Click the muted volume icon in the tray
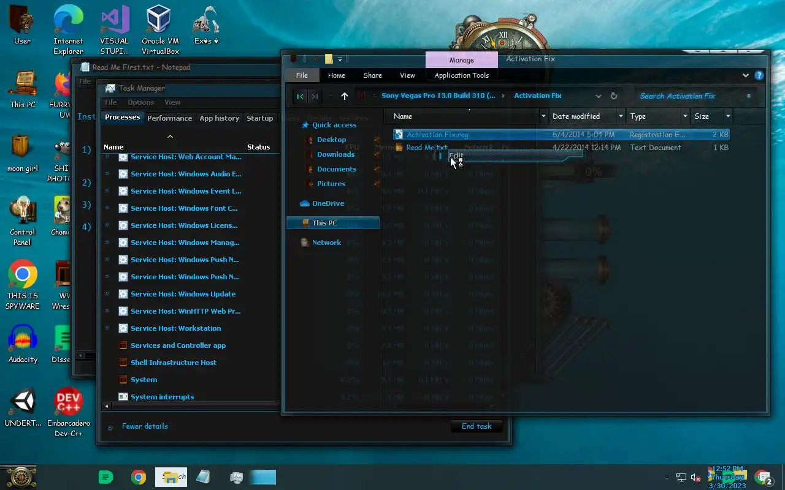This screenshot has width=785, height=490. tap(696, 477)
